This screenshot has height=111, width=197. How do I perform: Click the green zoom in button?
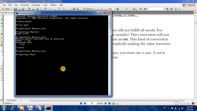134,9
